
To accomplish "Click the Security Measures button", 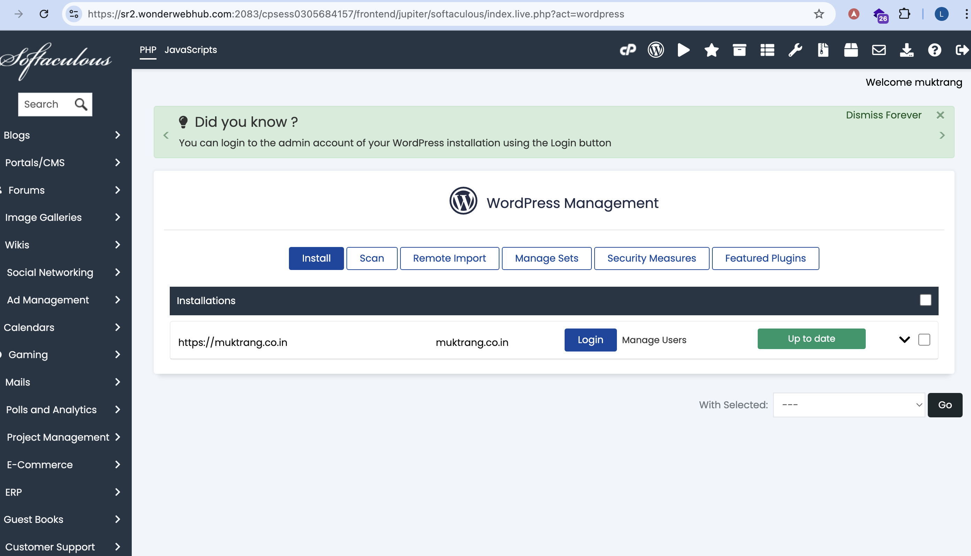I will tap(651, 258).
